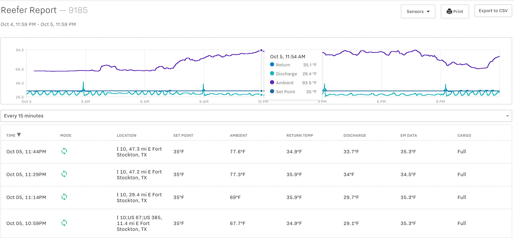
Task: Click the sort triangle icon beside TIME
Action: click(19, 134)
